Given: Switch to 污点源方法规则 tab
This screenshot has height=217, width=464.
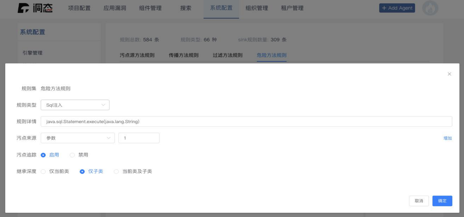Looking at the screenshot, I should coord(137,55).
